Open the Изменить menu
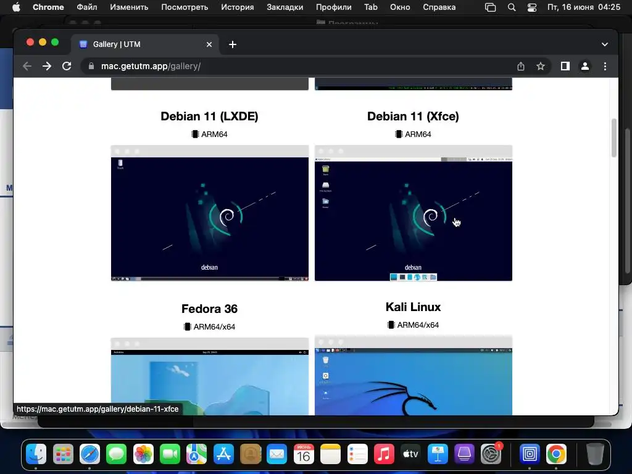Viewport: 632px width, 474px height. [129, 7]
